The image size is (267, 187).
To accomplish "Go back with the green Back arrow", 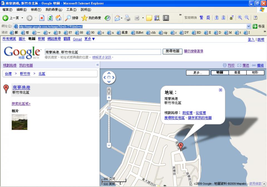I will (x=5, y=18).
